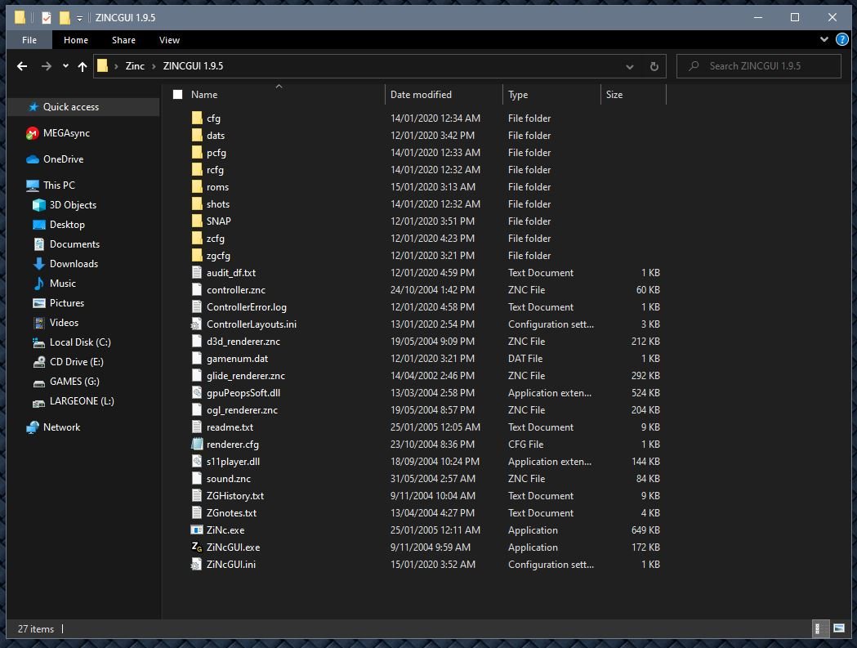
Task: Open the File menu
Action: (29, 40)
